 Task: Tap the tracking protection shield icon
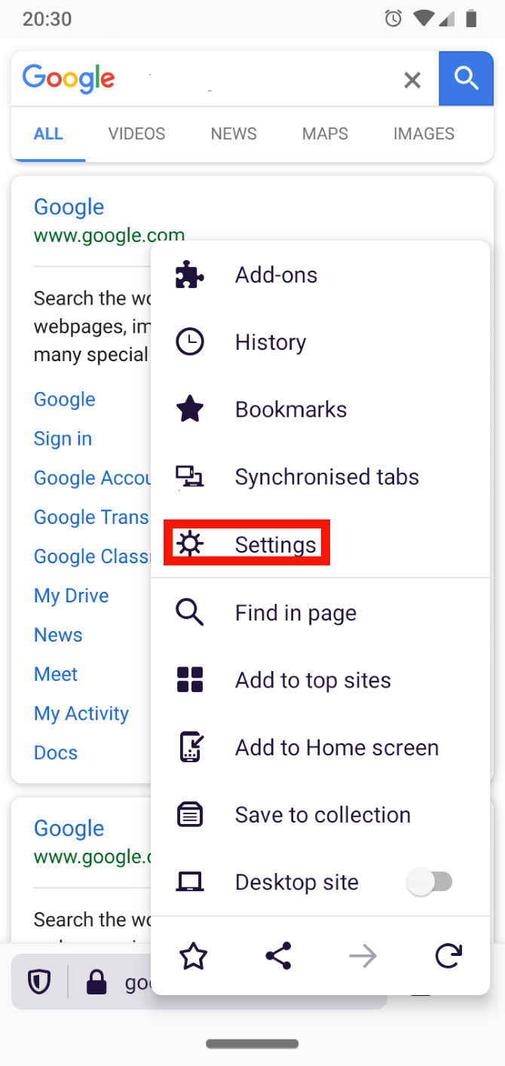[x=39, y=982]
